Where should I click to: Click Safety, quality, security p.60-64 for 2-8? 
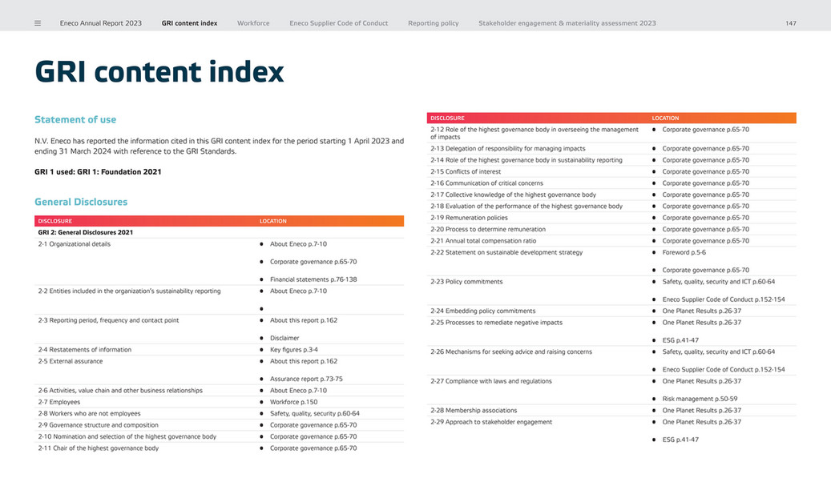click(315, 413)
